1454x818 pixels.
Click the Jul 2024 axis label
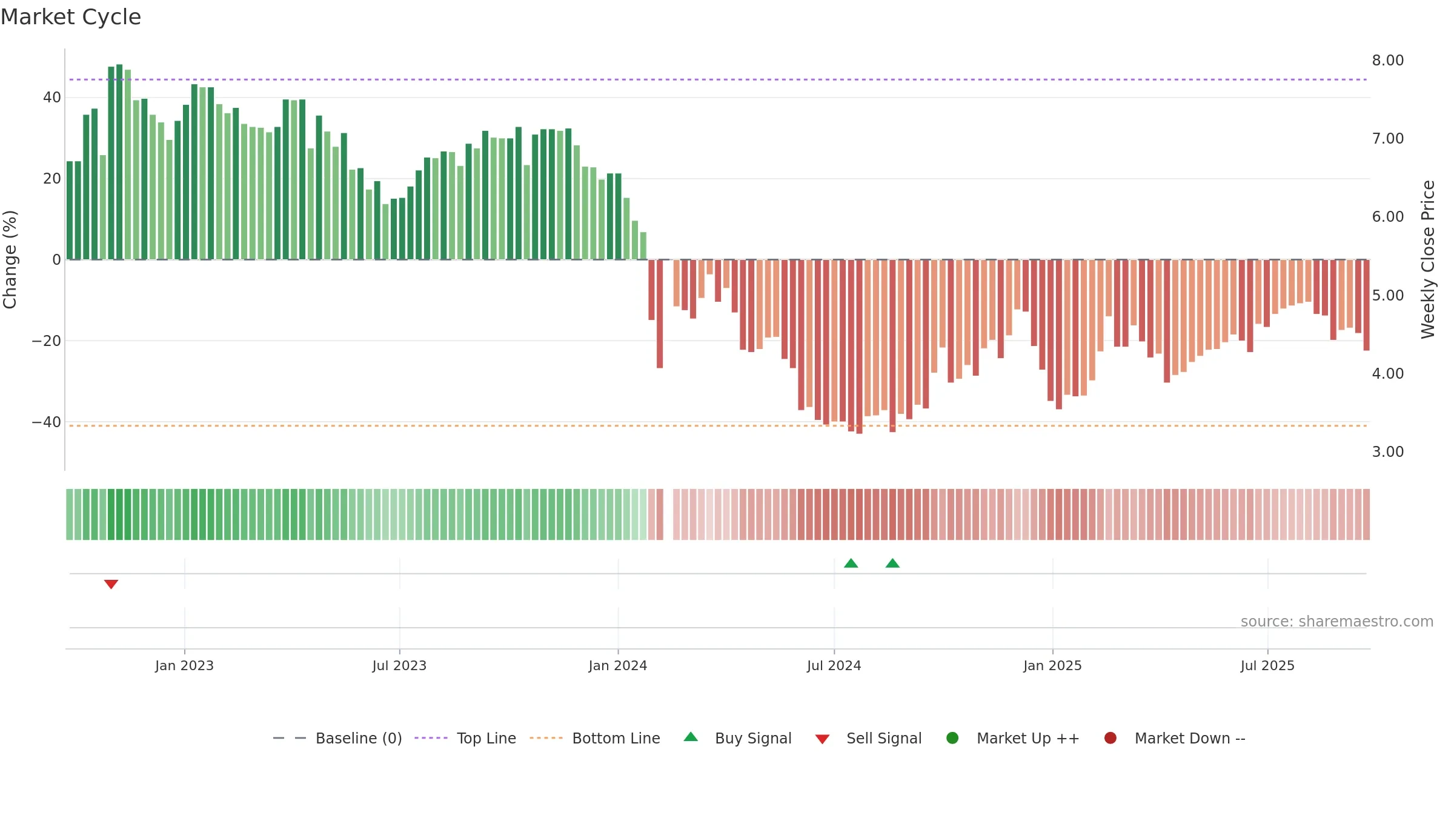[x=834, y=666]
